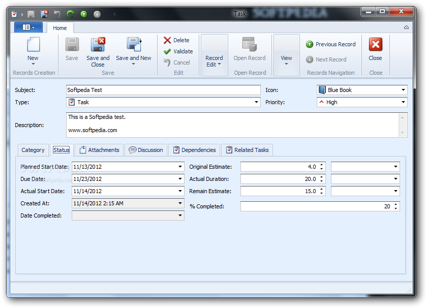Click the Actual Duration value 20.0

310,179
